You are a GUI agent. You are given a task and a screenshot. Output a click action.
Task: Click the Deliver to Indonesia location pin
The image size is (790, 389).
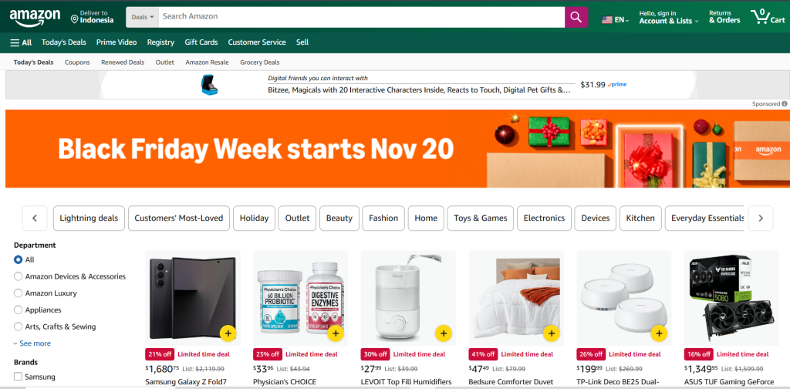click(75, 19)
